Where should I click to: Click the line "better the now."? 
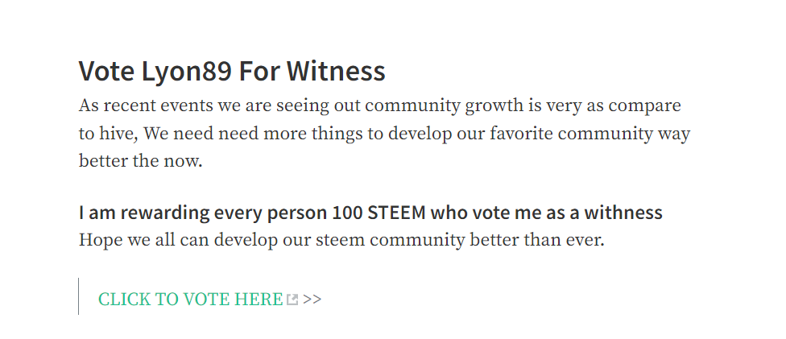point(140,160)
